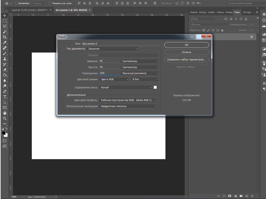
Task: Select the Lasso tool
Action: [5, 26]
